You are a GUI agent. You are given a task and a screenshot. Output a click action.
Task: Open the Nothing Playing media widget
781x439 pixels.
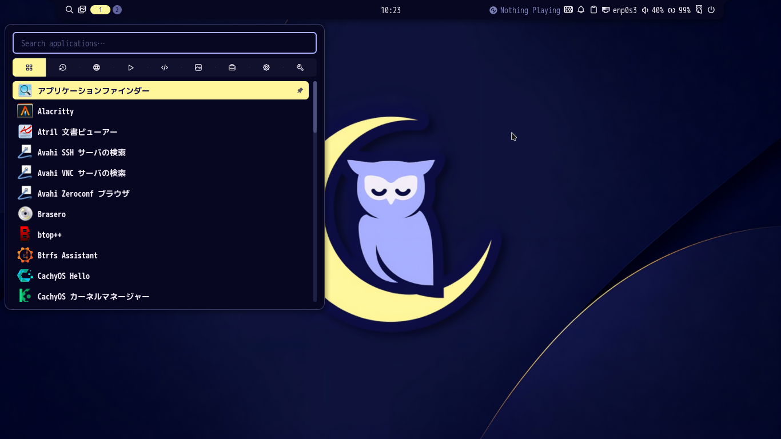pos(525,10)
